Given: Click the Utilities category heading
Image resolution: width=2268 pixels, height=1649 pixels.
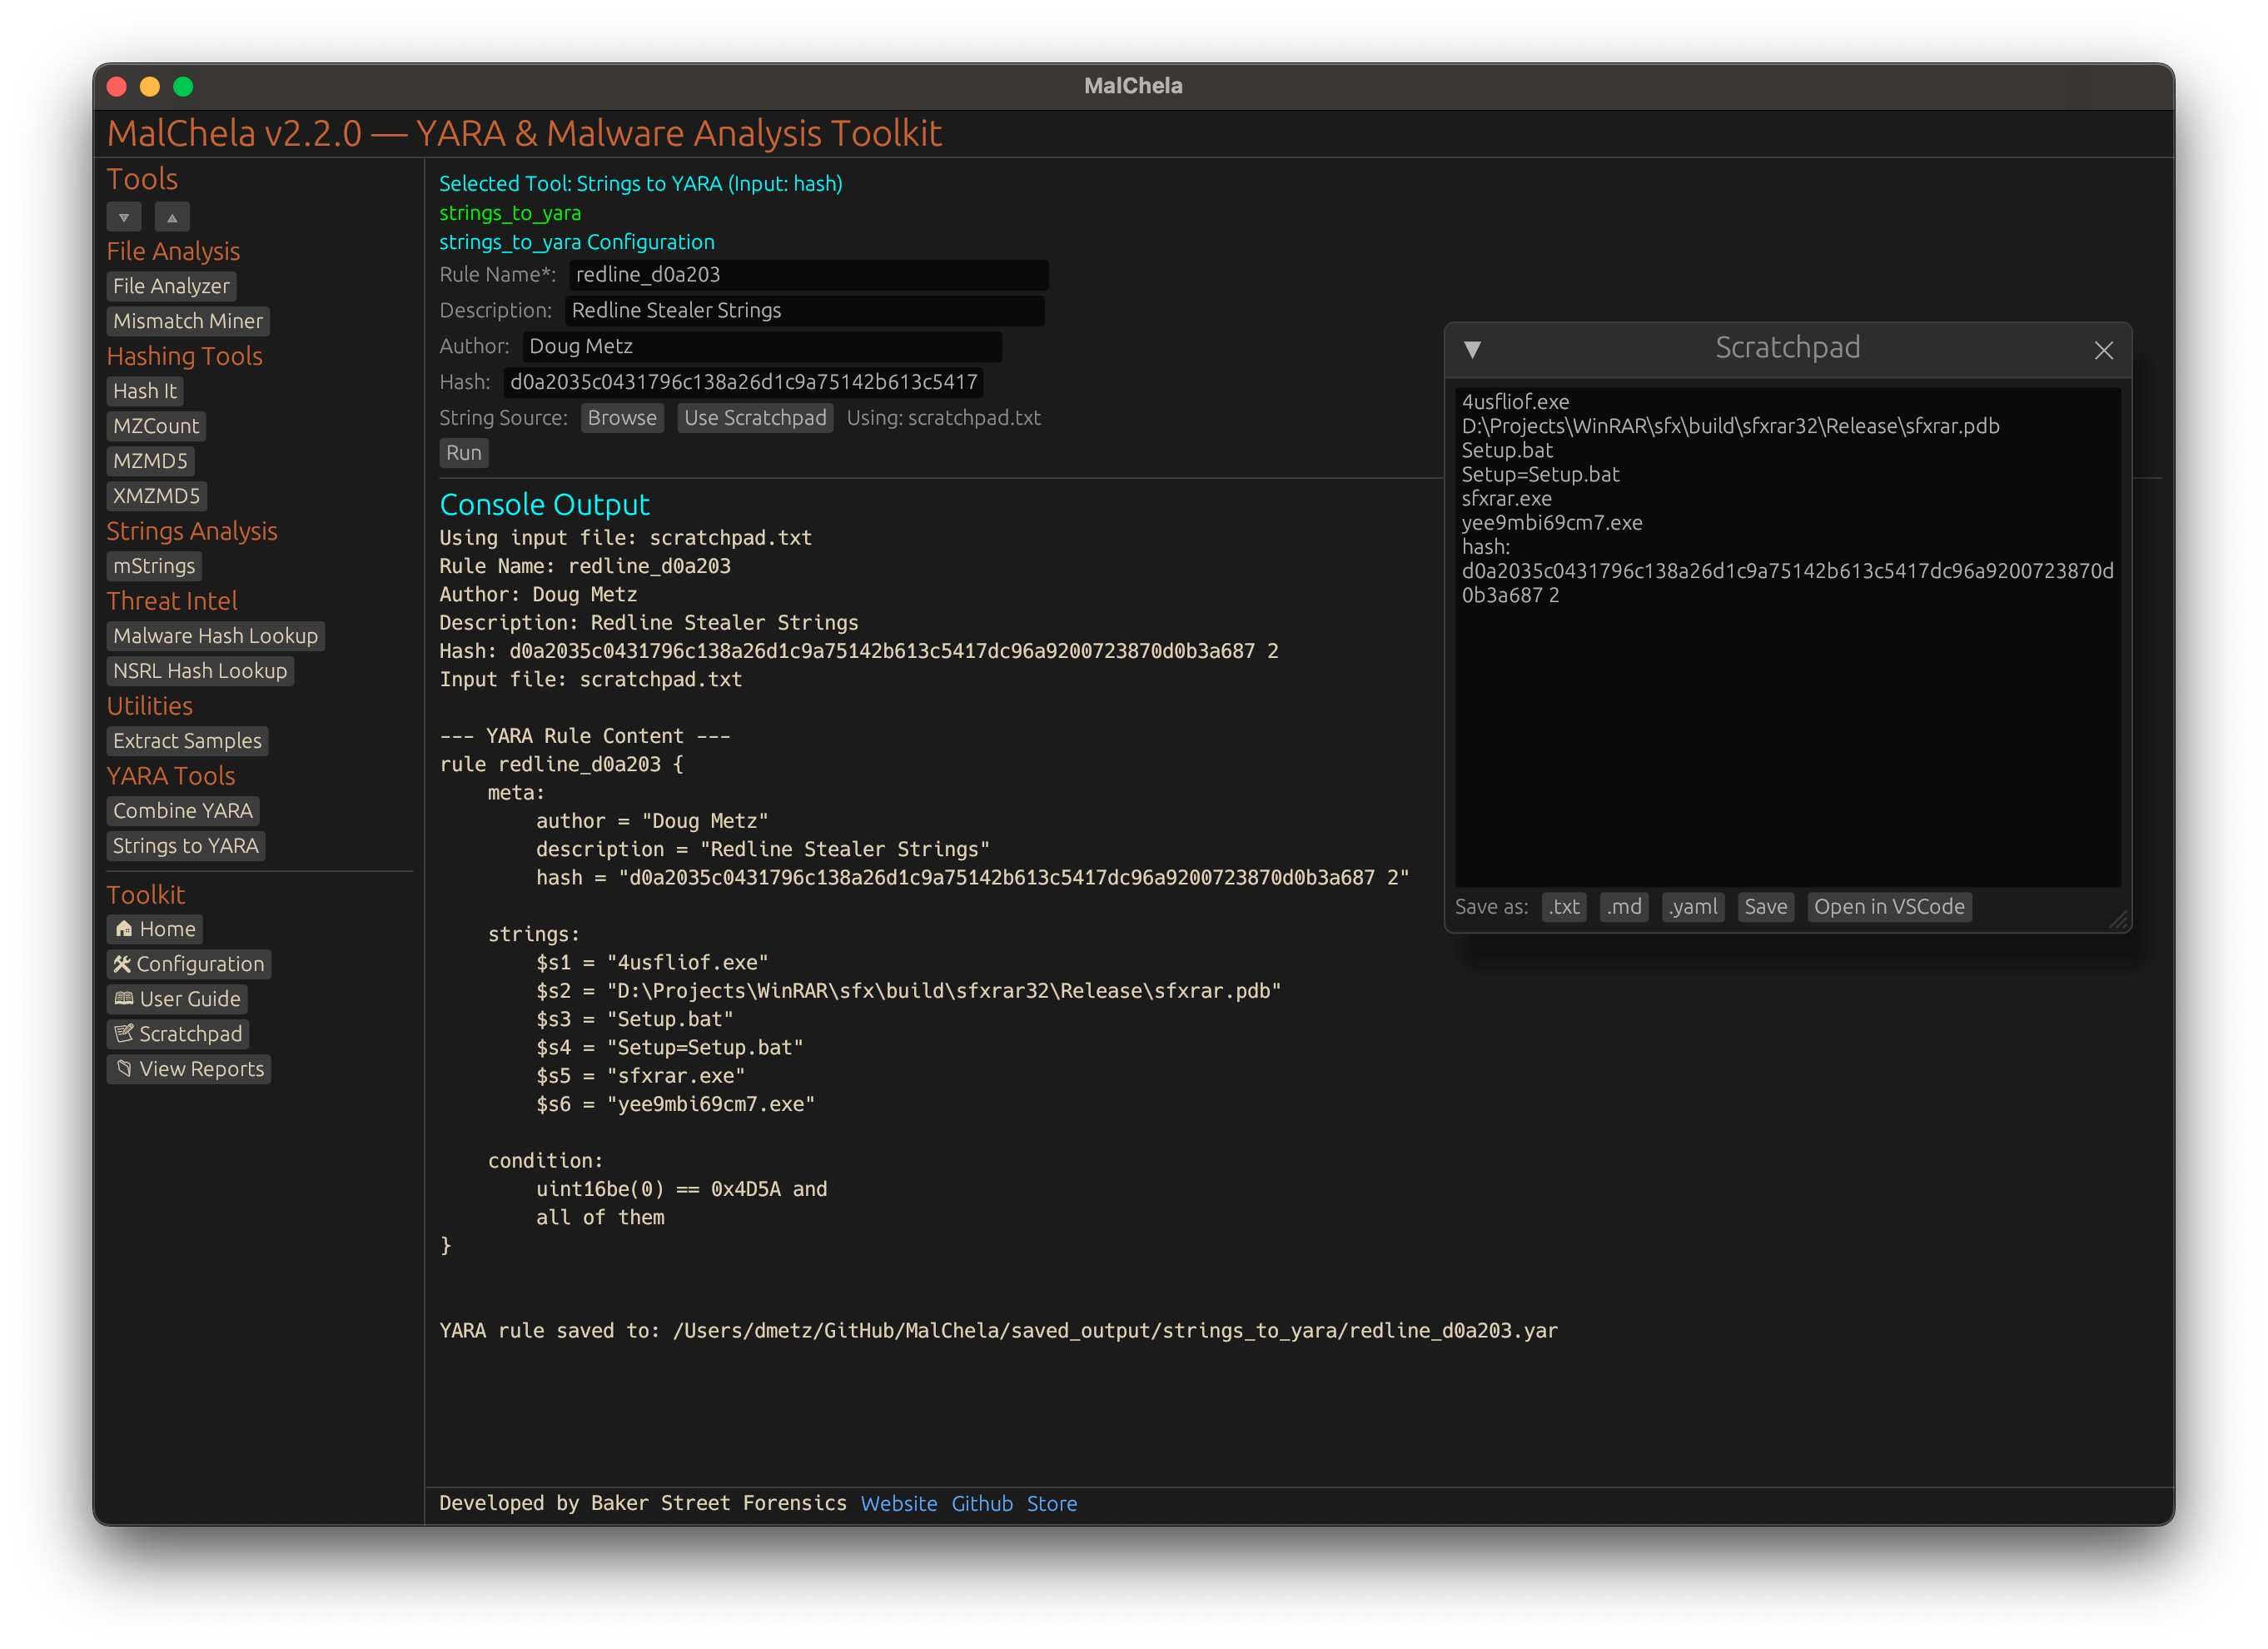Looking at the screenshot, I should tap(150, 706).
